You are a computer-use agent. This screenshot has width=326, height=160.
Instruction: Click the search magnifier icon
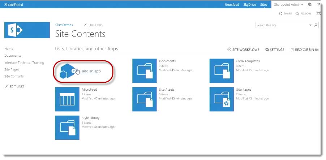(x=316, y=25)
